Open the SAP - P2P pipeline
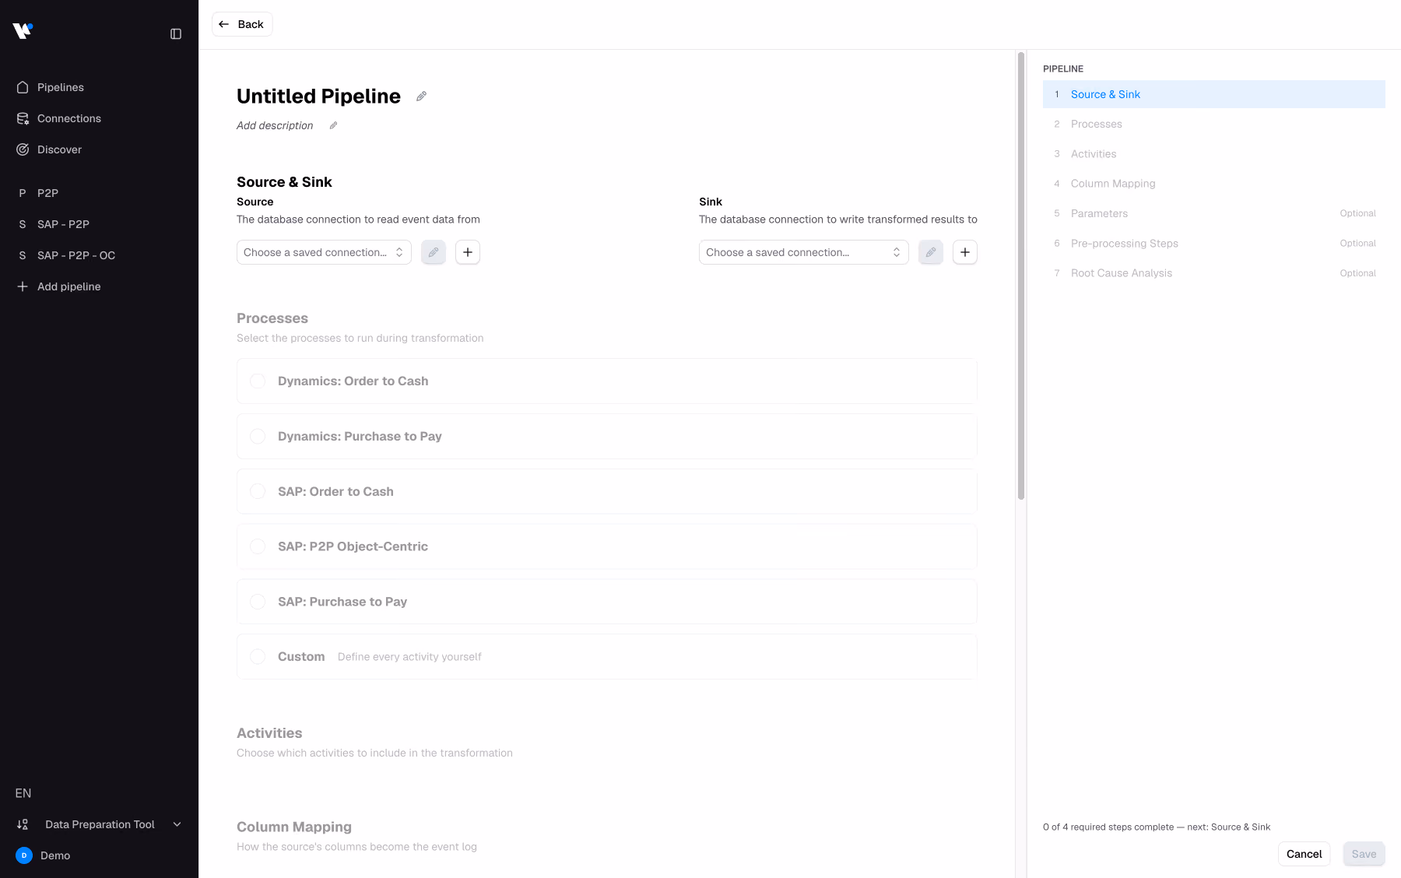The height and width of the screenshot is (878, 1401). click(99, 224)
